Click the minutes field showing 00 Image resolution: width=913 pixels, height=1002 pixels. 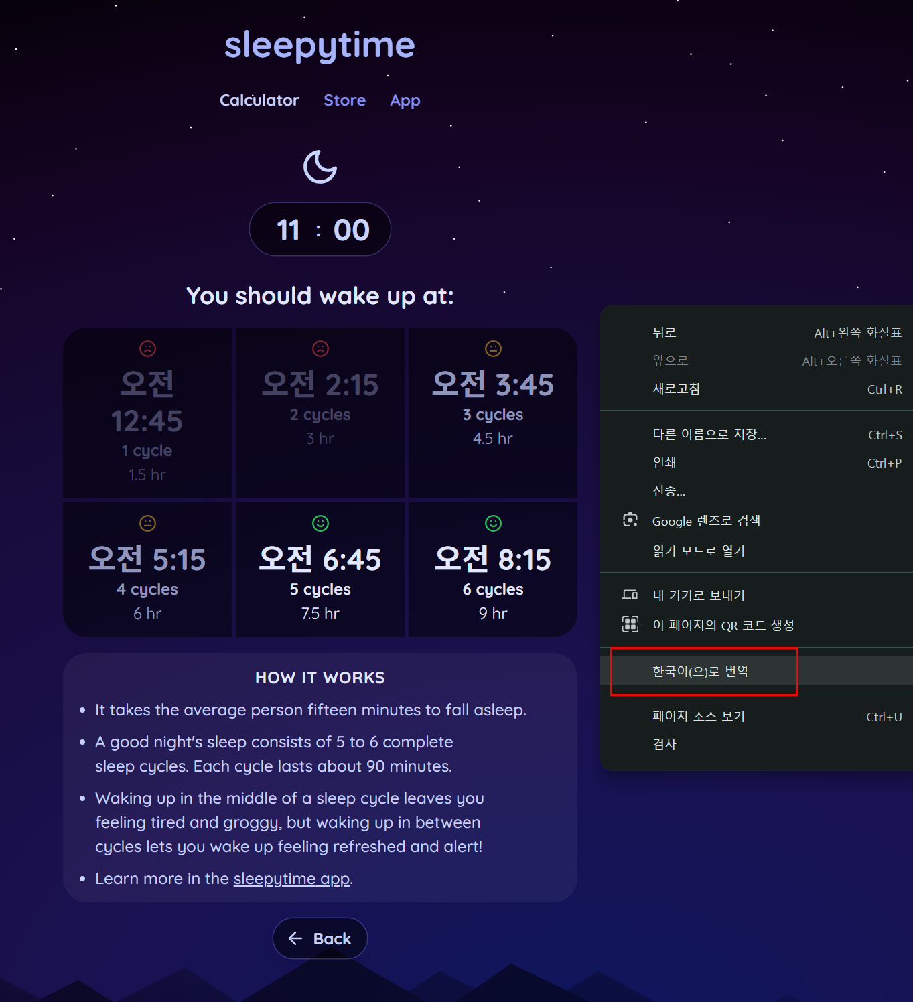click(x=351, y=230)
